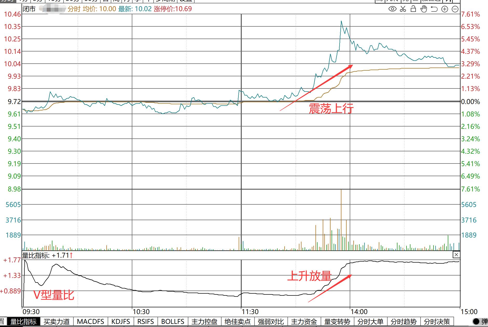Screen dimensions: 488x327
Task: Click the +0.889 volume-ratio axis label
Action: point(11,291)
